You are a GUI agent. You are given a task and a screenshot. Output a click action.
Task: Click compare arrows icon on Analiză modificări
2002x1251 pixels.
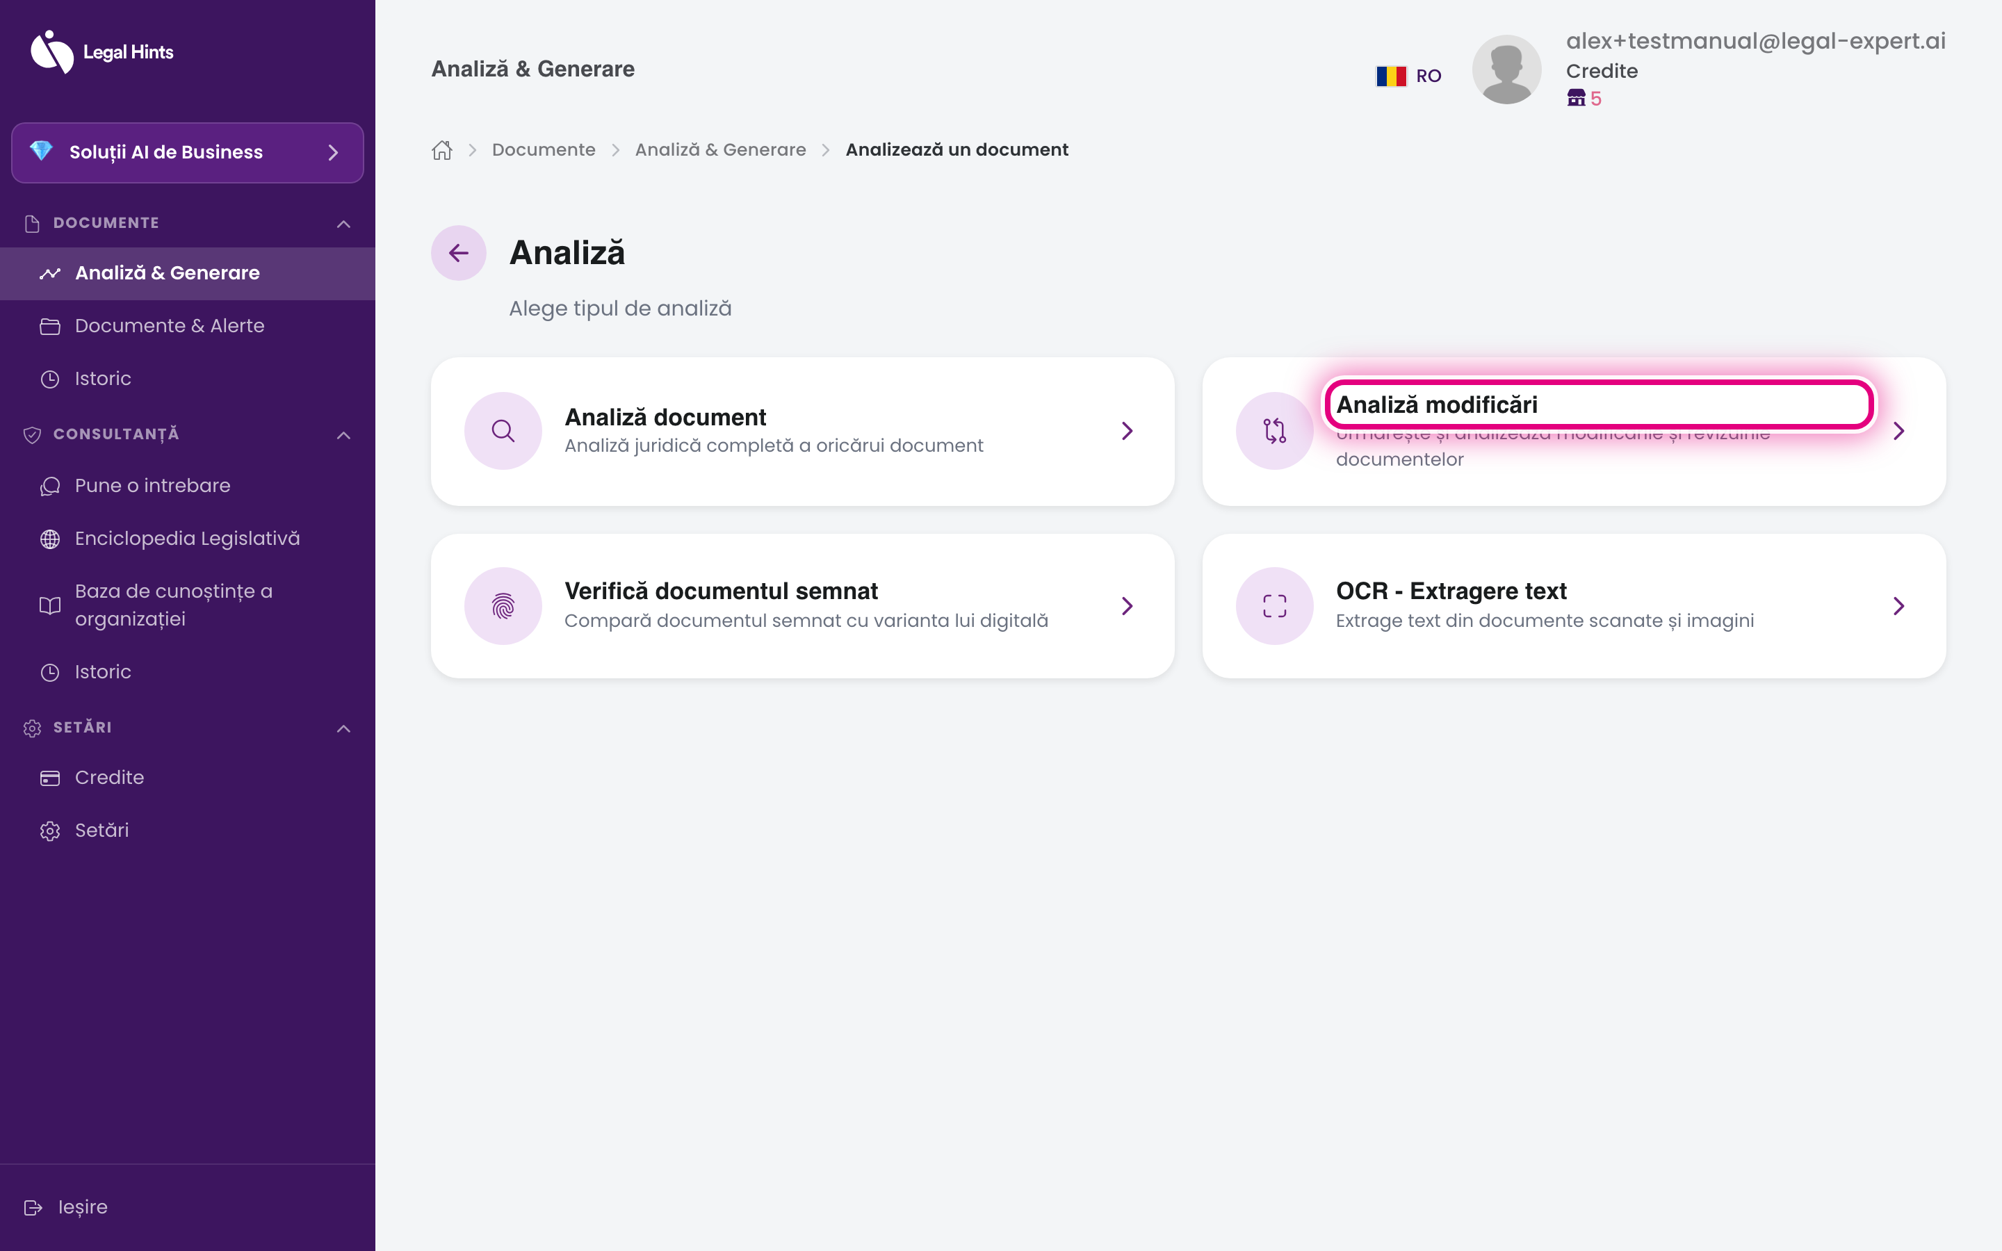1275,431
